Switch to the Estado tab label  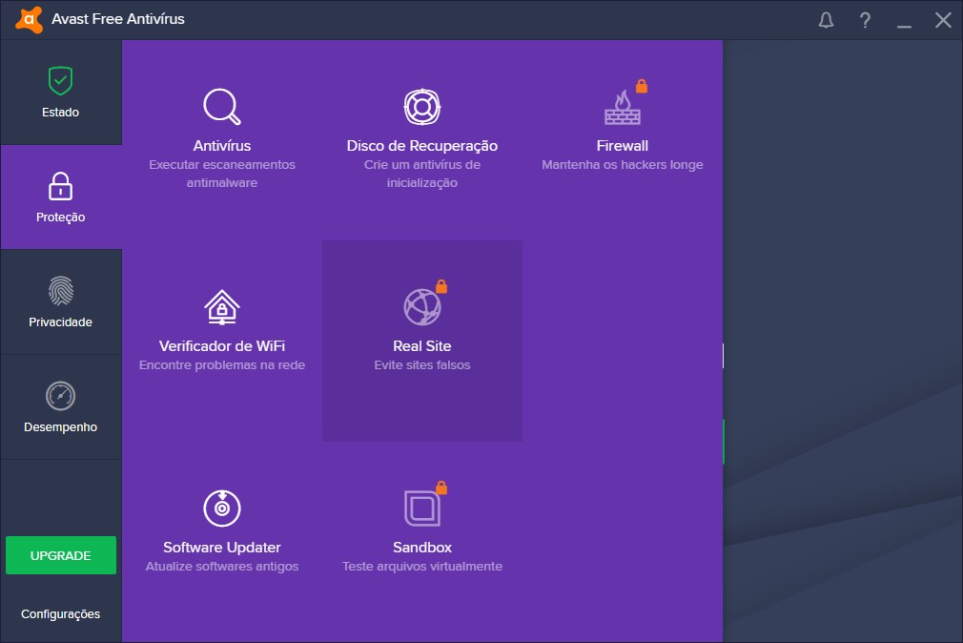60,112
